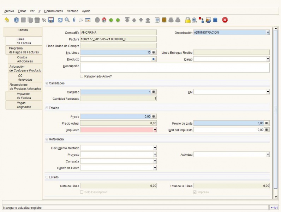Toggle grid view with the table icon
This screenshot has height=212, width=281.
(88, 20)
